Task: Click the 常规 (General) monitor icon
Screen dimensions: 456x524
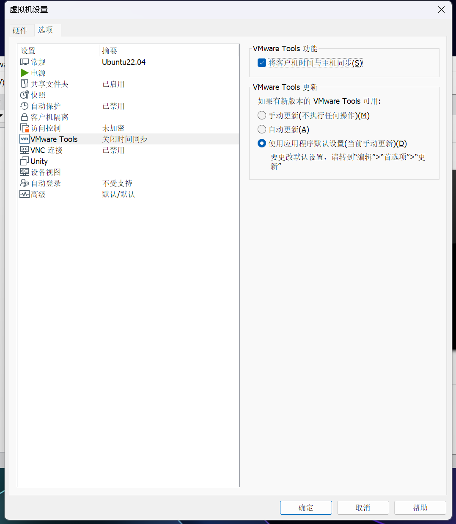Action: [x=25, y=62]
